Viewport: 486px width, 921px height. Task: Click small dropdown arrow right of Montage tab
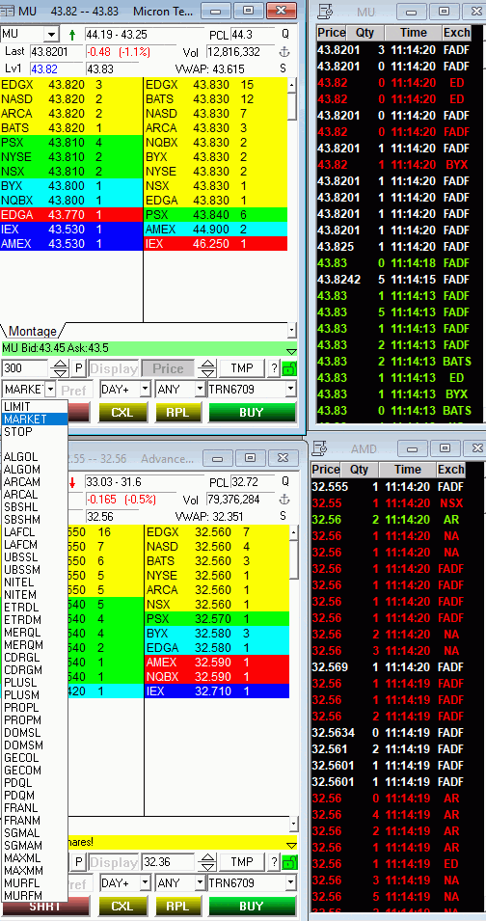coord(292,331)
